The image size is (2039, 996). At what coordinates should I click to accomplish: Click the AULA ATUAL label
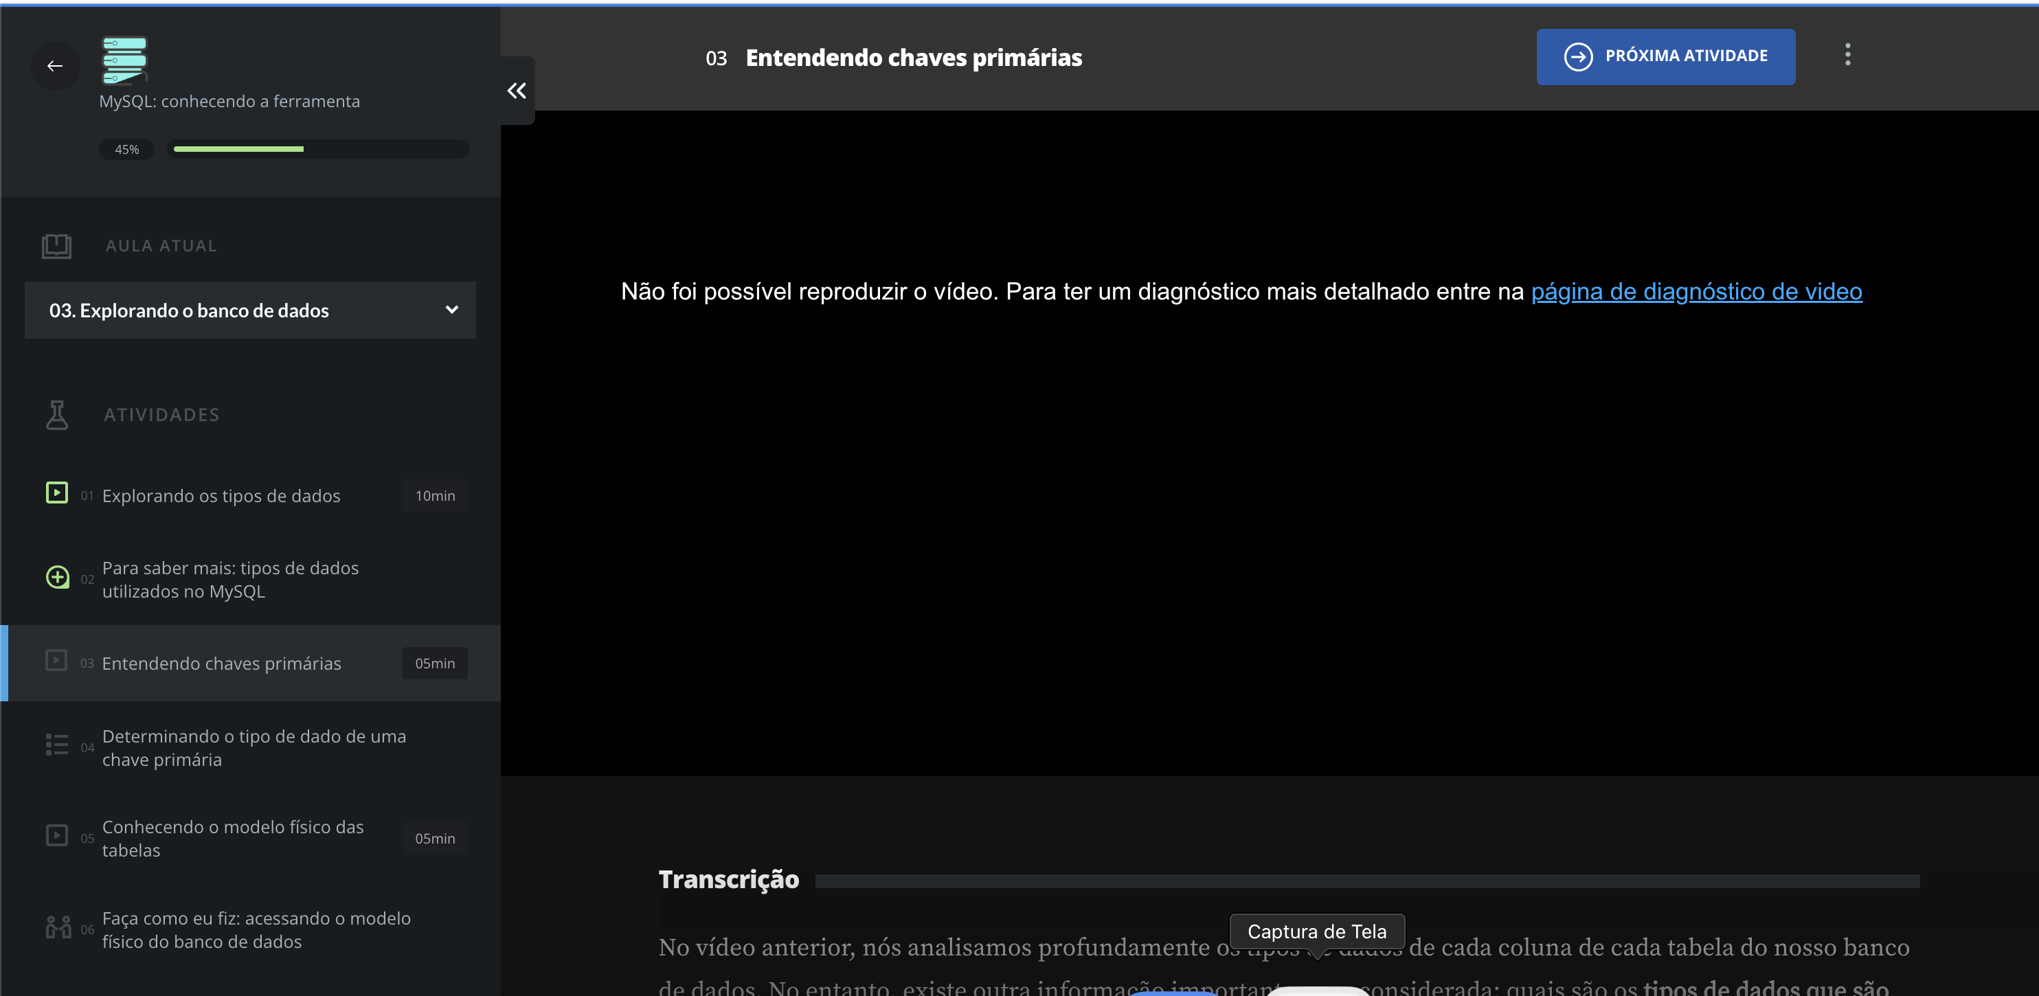click(x=161, y=245)
